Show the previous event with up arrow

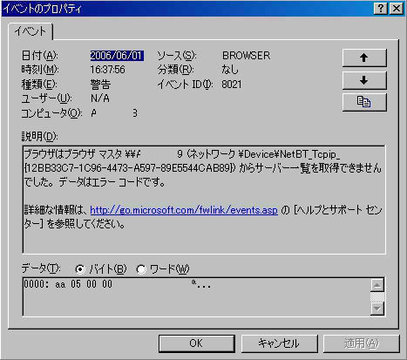click(x=364, y=58)
